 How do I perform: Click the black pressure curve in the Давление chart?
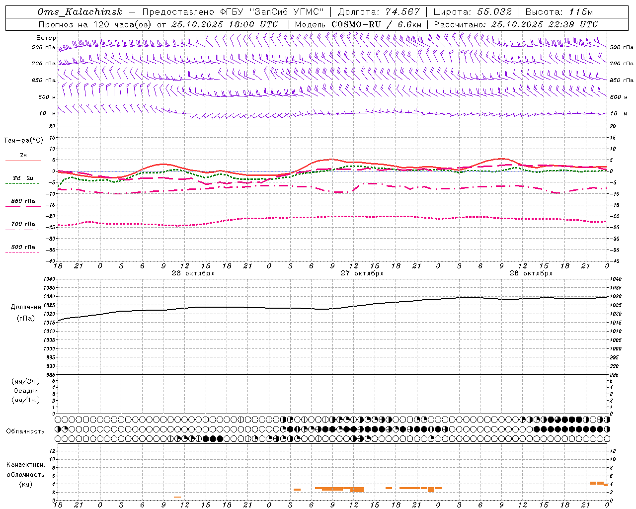[332, 309]
